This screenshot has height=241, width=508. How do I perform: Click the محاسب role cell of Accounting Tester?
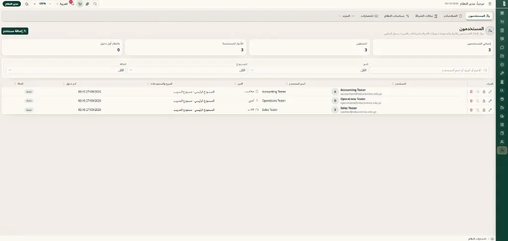point(252,92)
